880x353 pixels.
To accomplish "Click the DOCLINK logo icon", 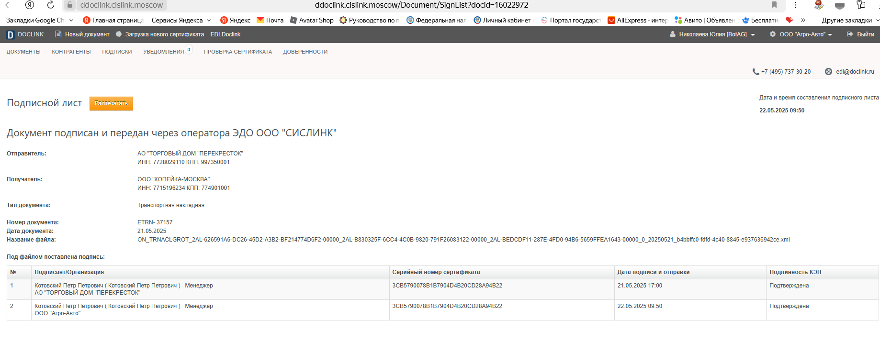I will pos(11,34).
